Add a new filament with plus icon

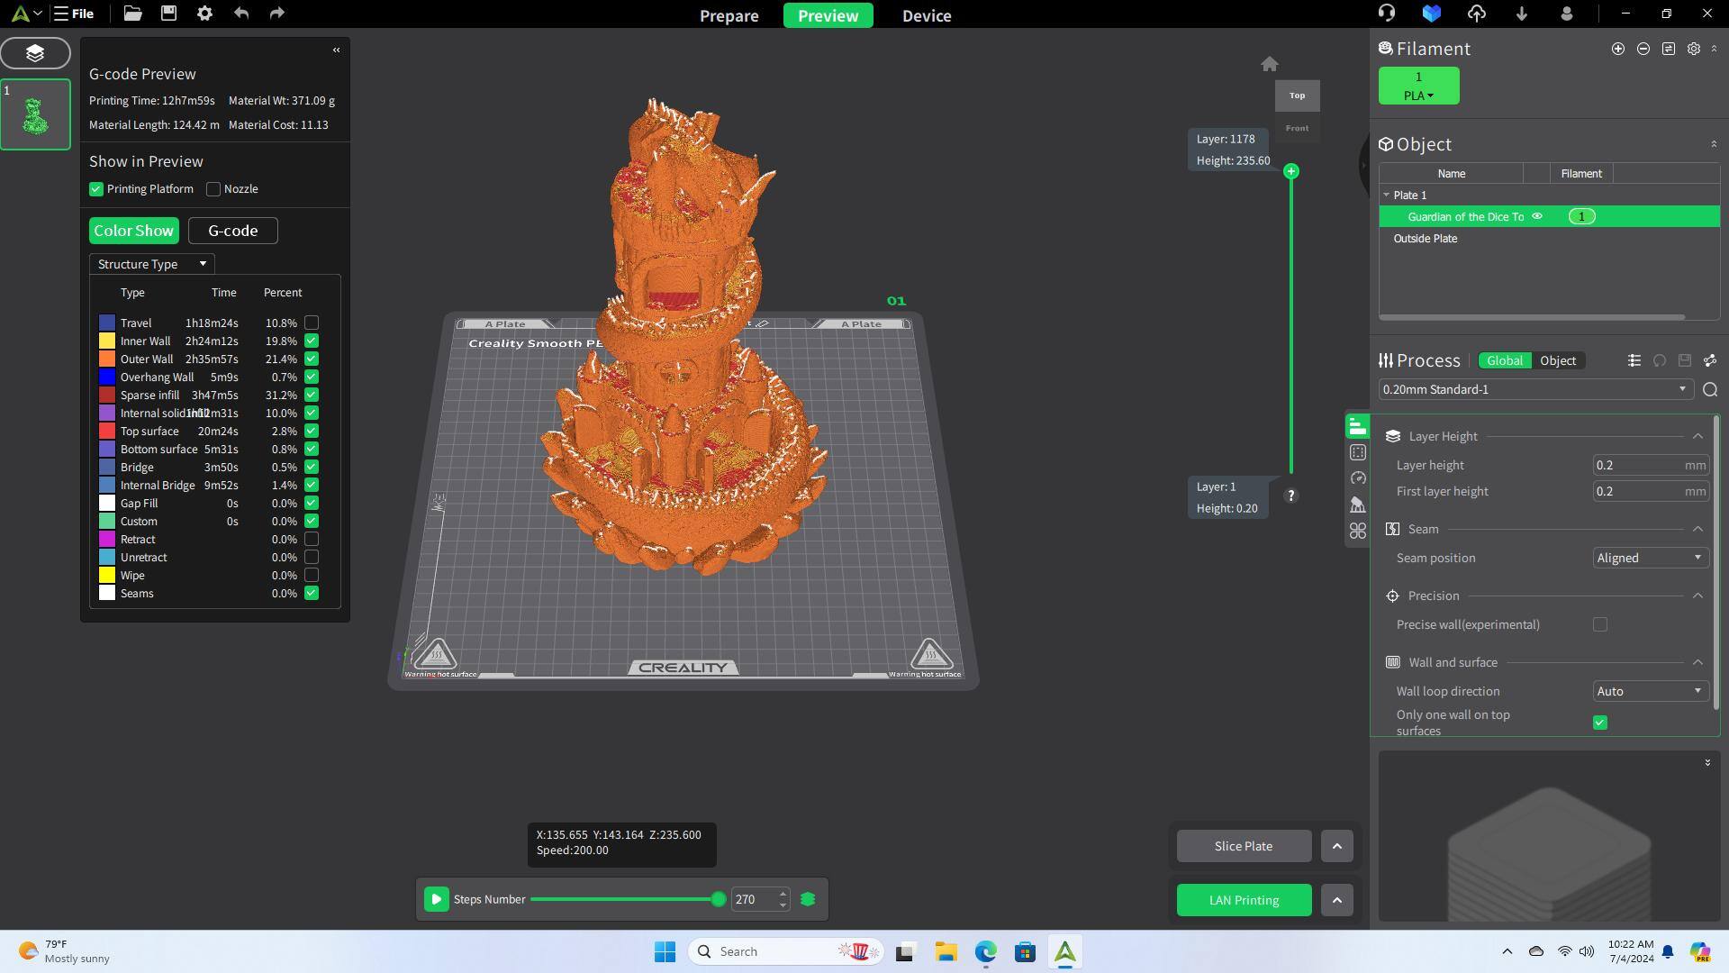coord(1617,49)
